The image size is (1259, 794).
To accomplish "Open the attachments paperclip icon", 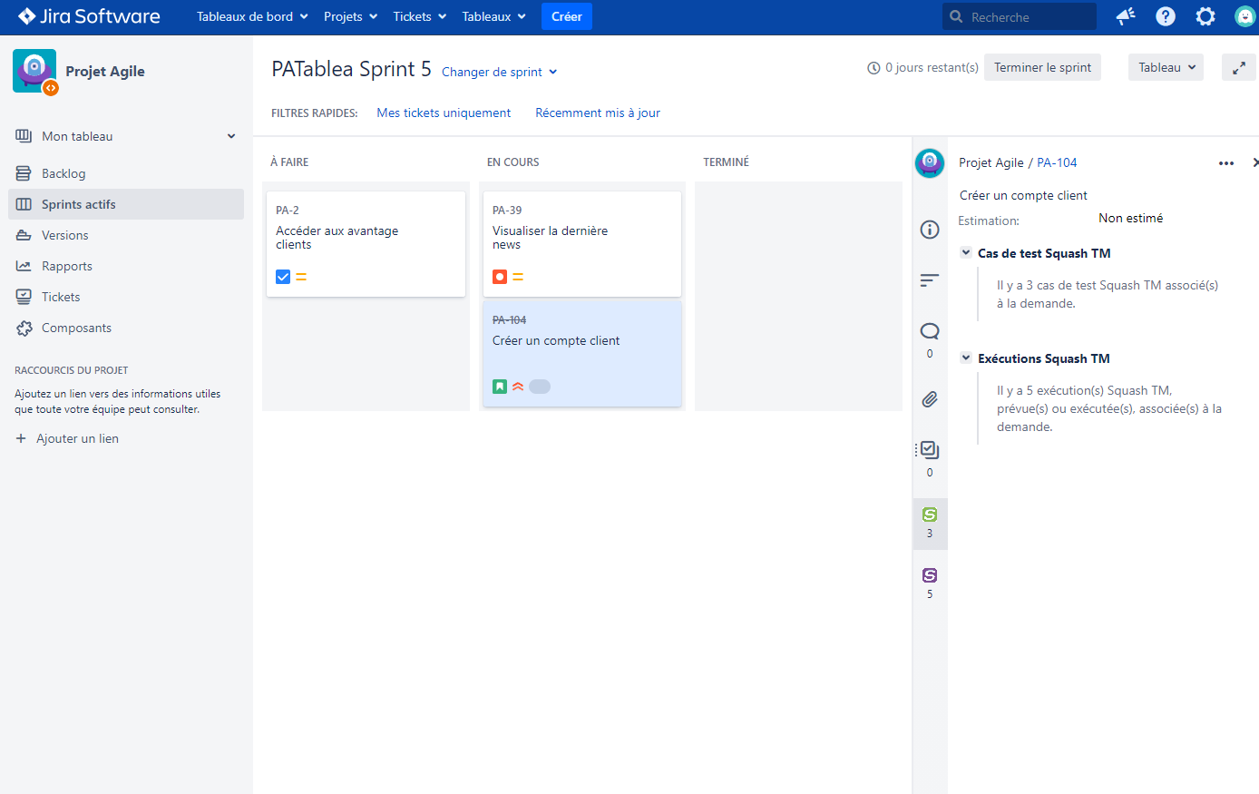I will click(x=930, y=399).
